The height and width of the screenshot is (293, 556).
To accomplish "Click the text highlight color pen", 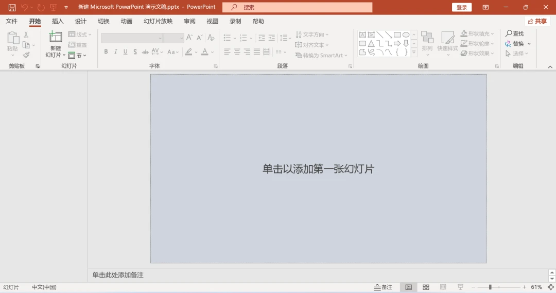I will [x=188, y=52].
